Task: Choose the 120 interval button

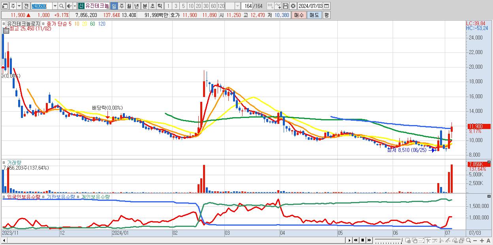Action: coord(221,6)
